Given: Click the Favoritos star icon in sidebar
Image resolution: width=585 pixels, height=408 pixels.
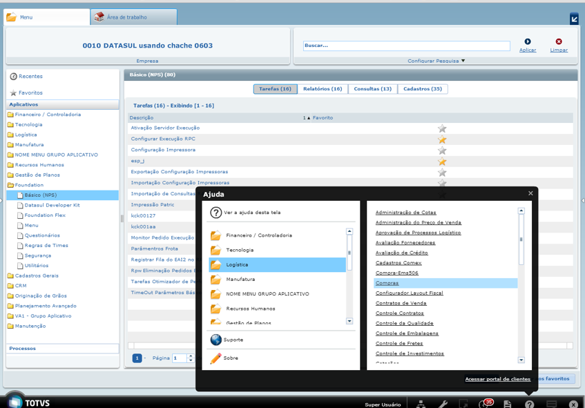Looking at the screenshot, I should pos(13,93).
